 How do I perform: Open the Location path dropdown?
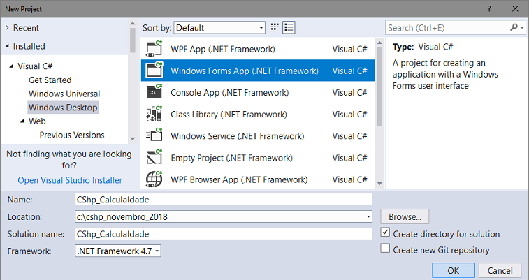point(368,216)
